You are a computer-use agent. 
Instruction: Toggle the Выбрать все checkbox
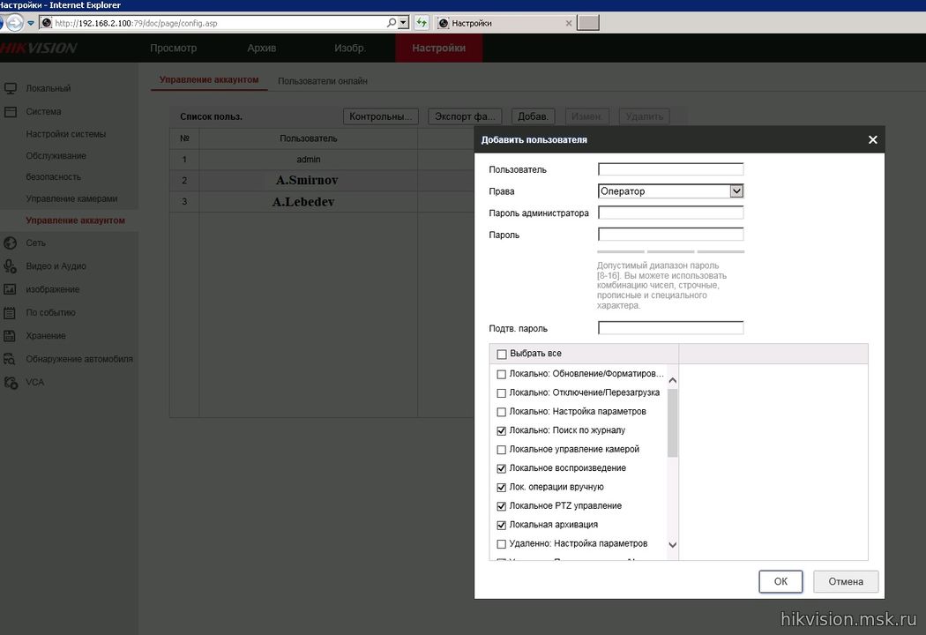tap(502, 354)
